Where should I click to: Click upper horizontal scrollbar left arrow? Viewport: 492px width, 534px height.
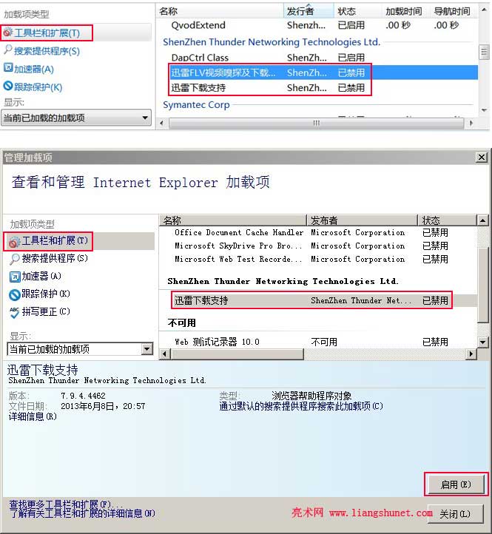[162, 124]
